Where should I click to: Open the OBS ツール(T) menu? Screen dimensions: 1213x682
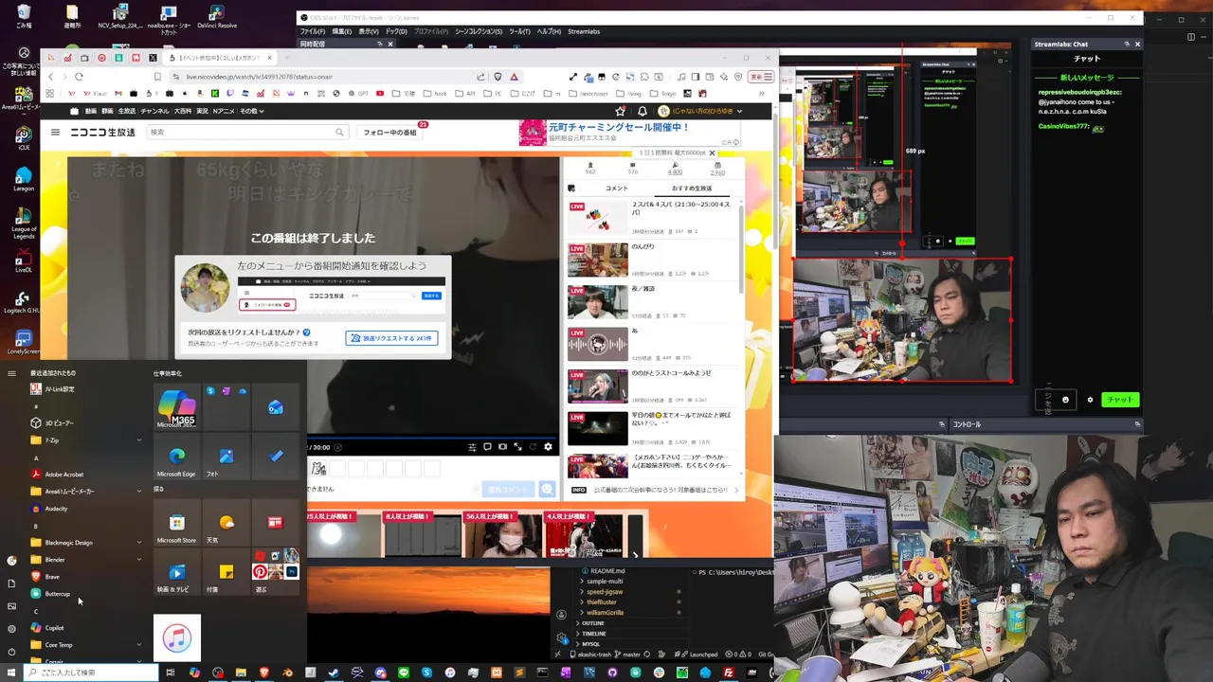pyautogui.click(x=519, y=31)
